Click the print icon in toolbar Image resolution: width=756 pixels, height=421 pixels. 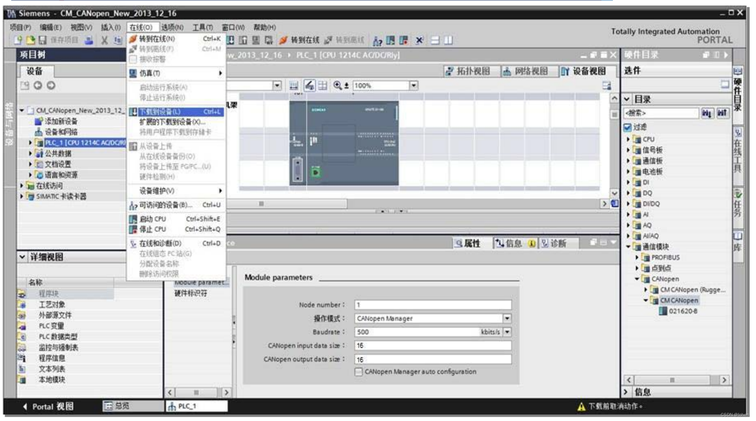coord(89,40)
